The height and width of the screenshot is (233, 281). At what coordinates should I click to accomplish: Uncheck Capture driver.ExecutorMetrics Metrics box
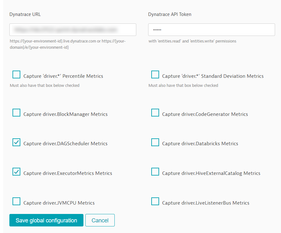tap(16, 172)
